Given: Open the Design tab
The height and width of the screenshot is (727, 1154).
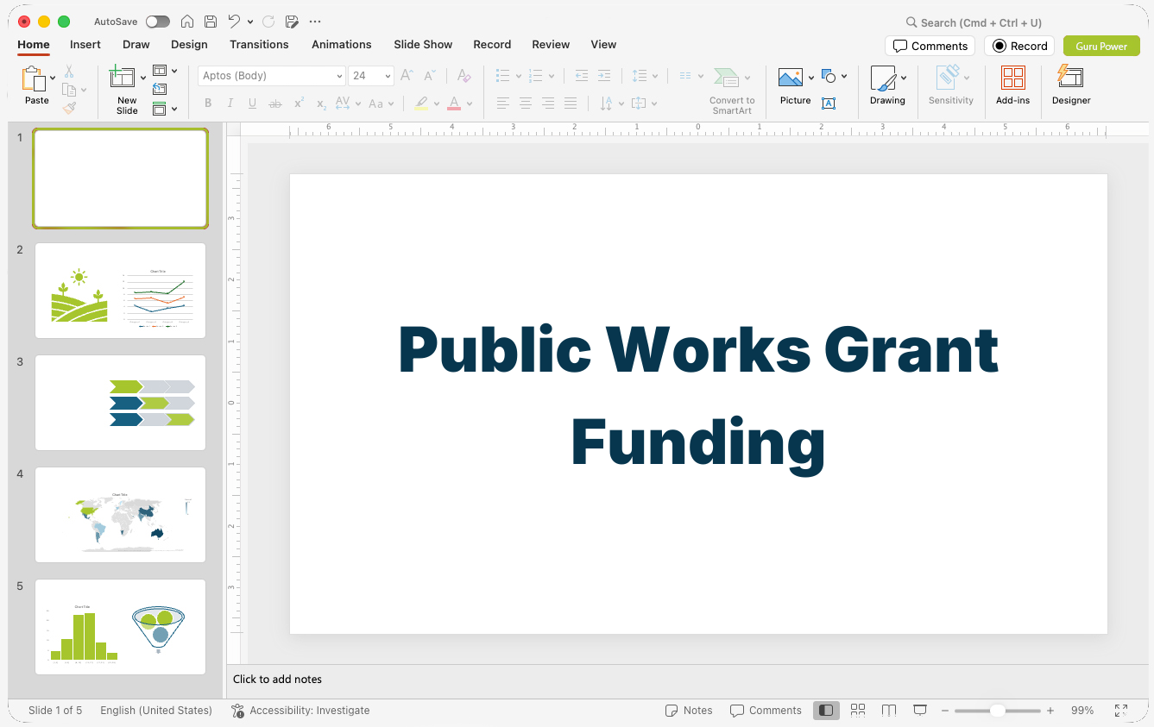Looking at the screenshot, I should click(189, 44).
